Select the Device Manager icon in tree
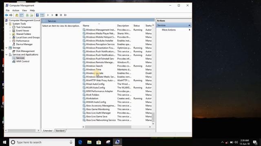Image resolution: width=261 pixels, height=146 pixels. [14, 44]
